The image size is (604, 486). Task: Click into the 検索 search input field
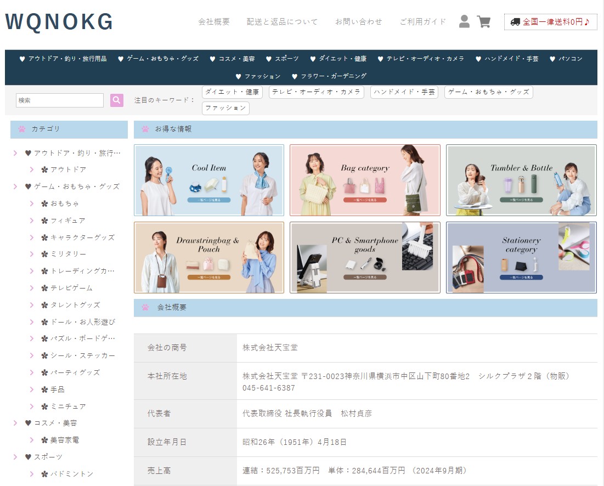pyautogui.click(x=60, y=100)
